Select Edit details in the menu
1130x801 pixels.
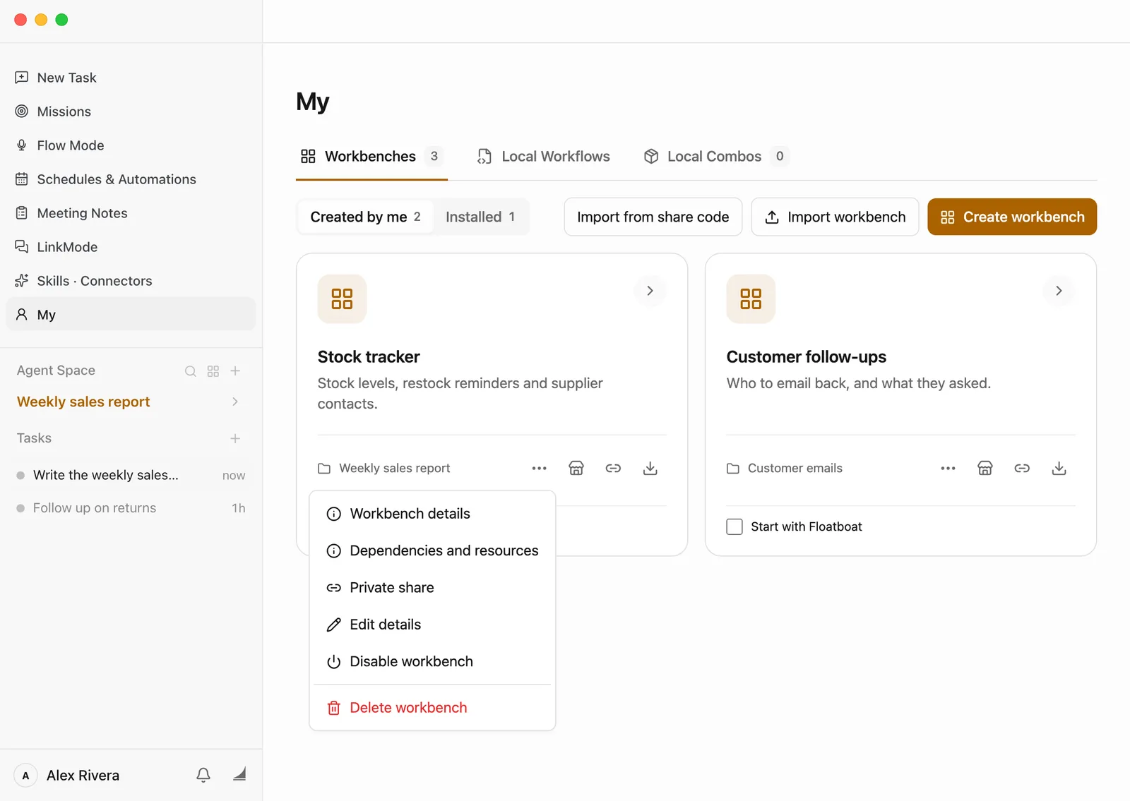[x=432, y=625]
